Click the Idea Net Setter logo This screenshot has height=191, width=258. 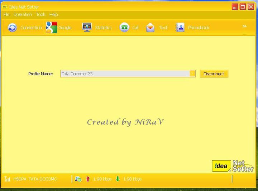coord(233,166)
